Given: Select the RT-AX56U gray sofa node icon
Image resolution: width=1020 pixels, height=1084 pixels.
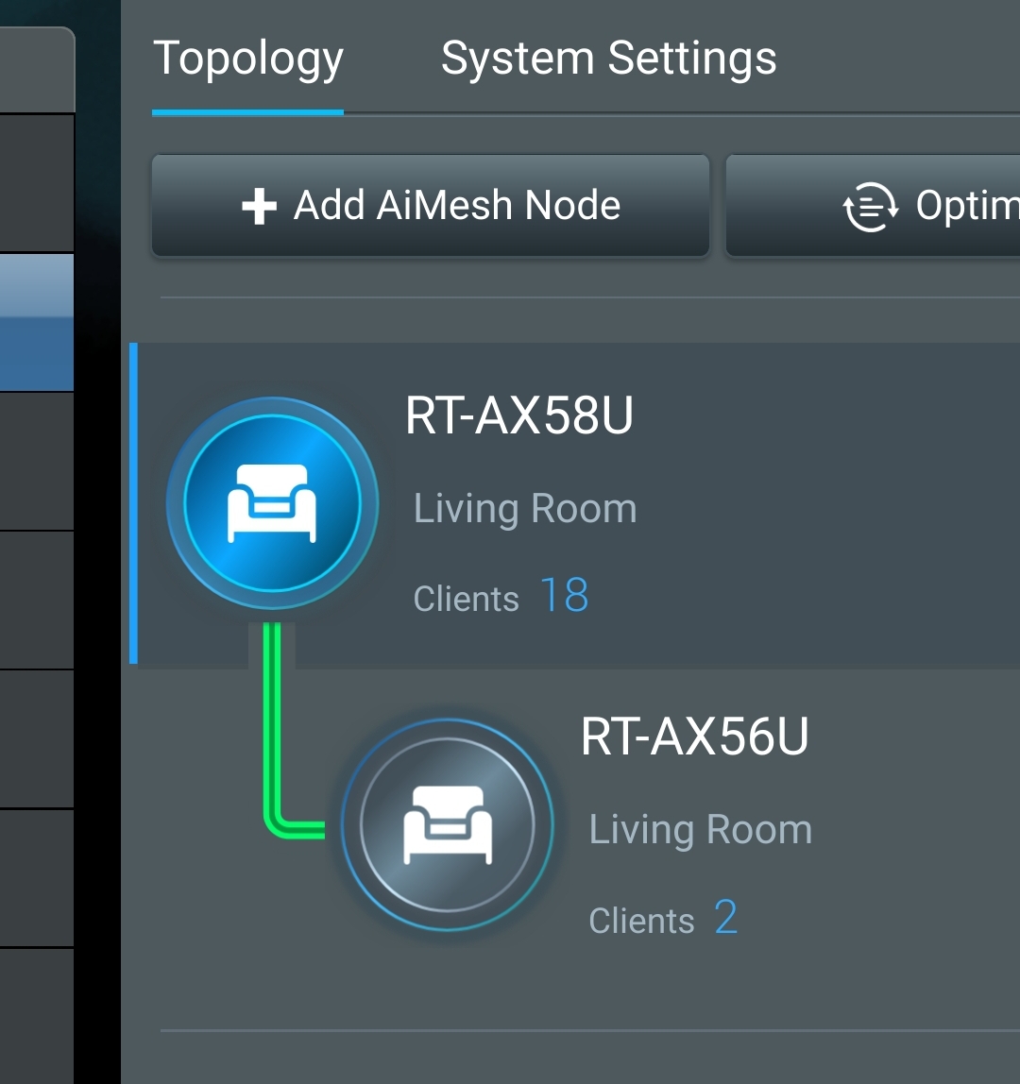Looking at the screenshot, I should (448, 824).
